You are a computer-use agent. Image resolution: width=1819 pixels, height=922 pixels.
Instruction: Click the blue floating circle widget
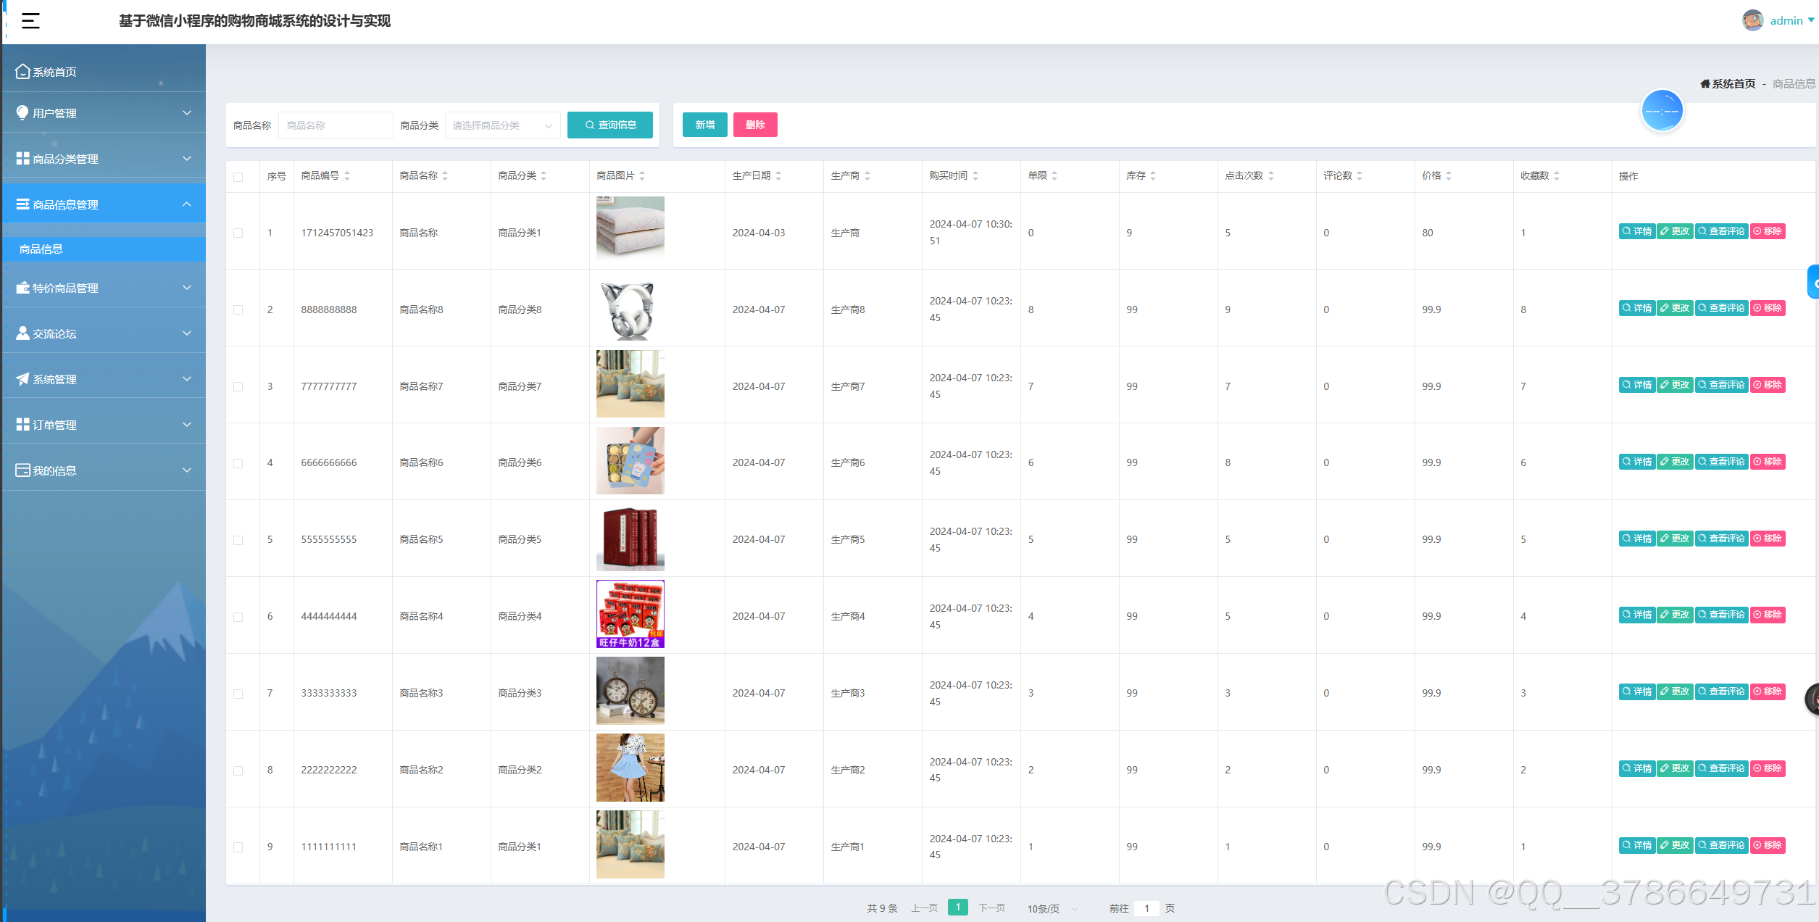(x=1662, y=111)
